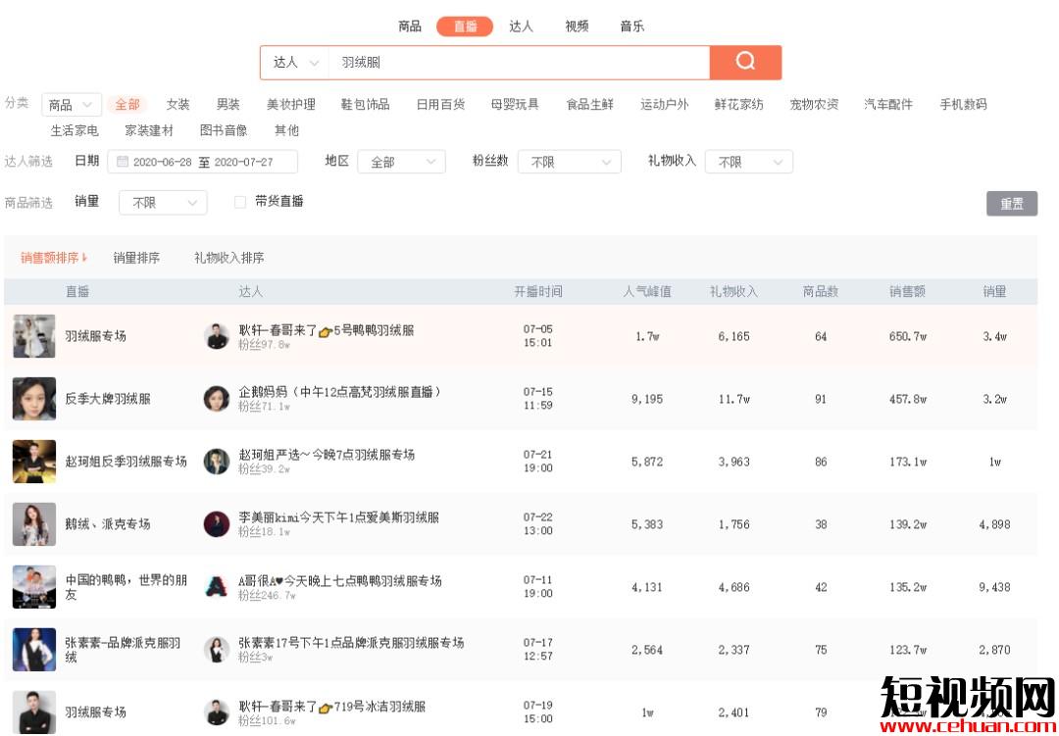
Task: Open the 粉丝数 dropdown
Action: [569, 162]
